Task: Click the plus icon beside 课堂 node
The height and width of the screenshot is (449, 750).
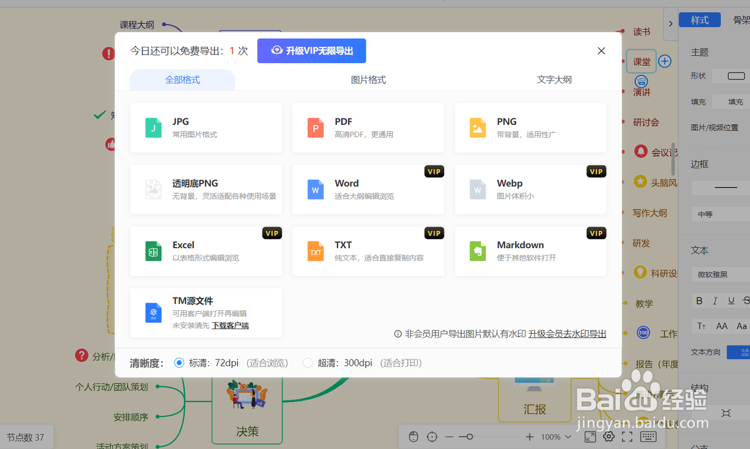Action: coord(664,61)
